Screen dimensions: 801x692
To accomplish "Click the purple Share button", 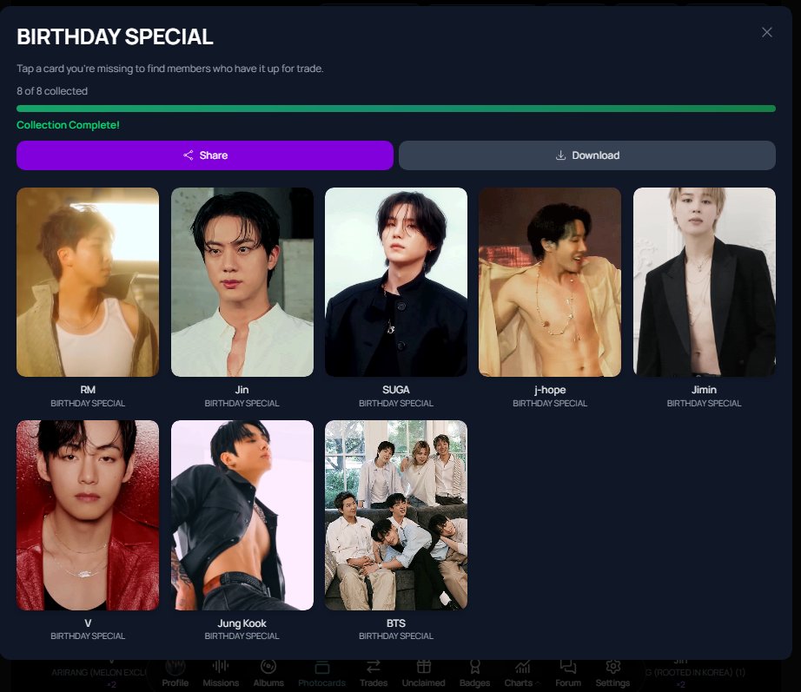I will click(205, 155).
